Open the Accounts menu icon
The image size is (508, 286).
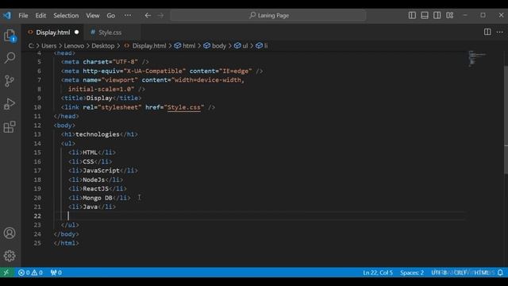click(x=10, y=233)
